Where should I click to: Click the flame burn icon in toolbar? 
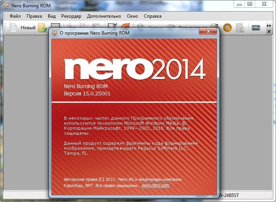[126, 25]
